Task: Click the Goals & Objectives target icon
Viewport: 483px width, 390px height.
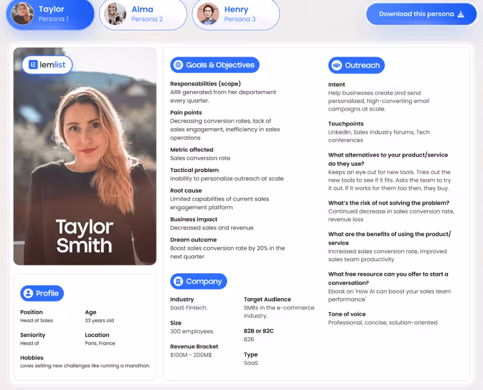Action: tap(178, 65)
